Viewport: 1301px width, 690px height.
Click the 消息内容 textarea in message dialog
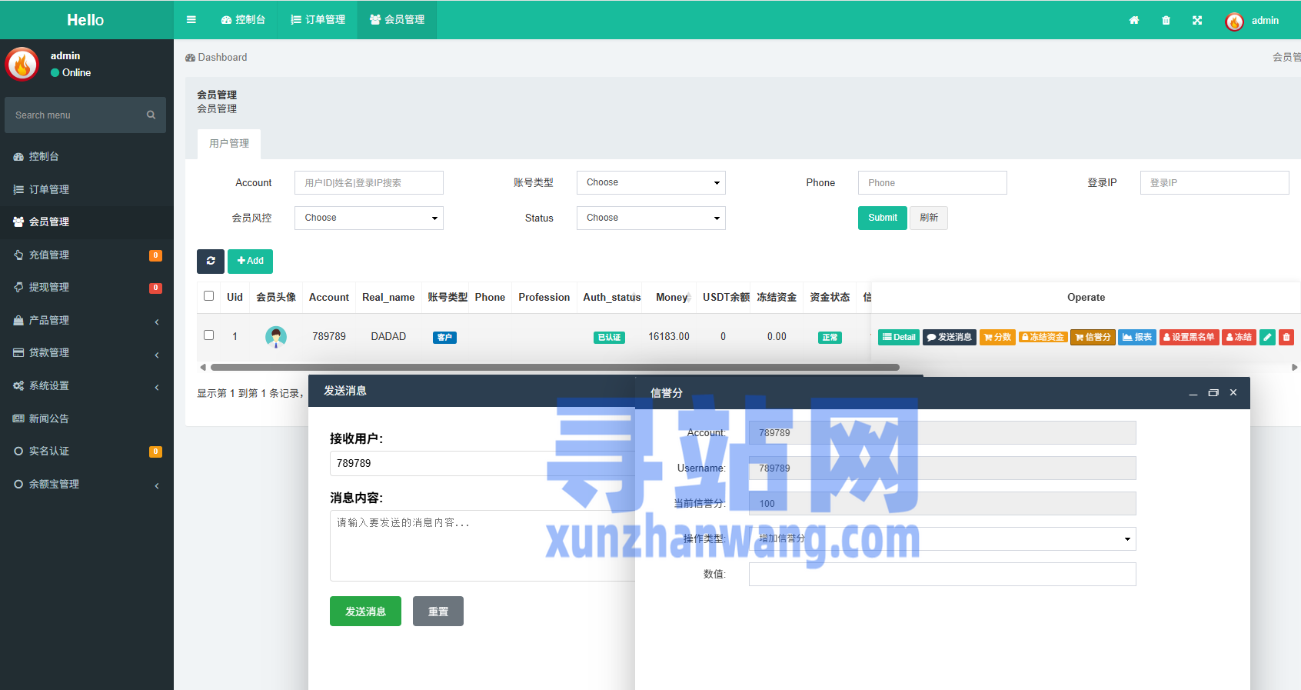click(x=483, y=545)
